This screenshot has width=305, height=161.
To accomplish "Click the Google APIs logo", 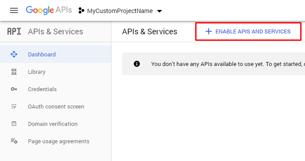I will pyautogui.click(x=49, y=10).
